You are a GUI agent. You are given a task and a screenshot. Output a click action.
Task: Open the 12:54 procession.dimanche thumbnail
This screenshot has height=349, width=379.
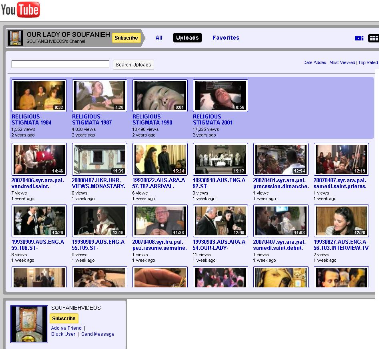click(x=281, y=159)
